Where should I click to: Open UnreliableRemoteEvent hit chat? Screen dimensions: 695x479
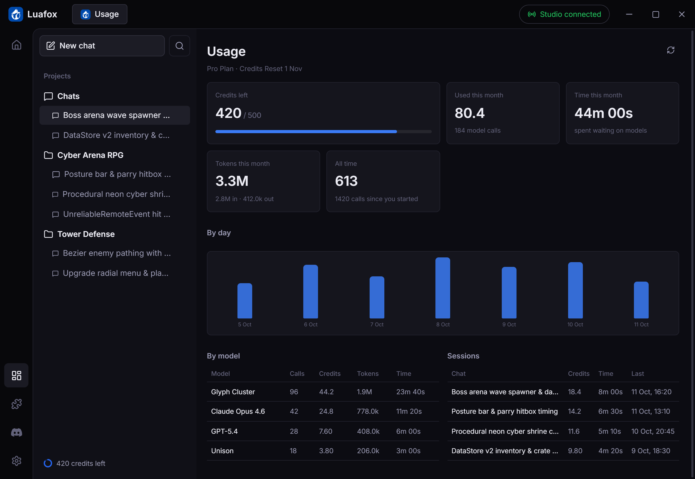pos(115,214)
